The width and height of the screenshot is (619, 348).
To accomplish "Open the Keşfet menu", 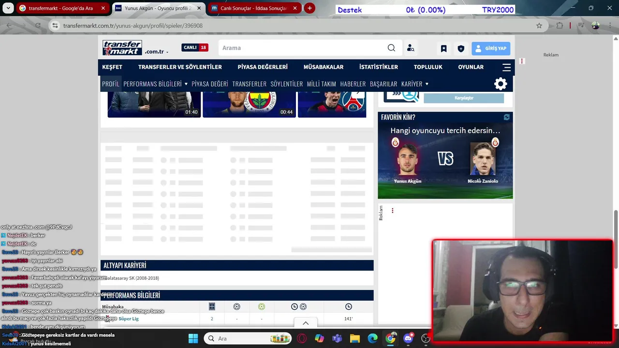I will pyautogui.click(x=112, y=67).
